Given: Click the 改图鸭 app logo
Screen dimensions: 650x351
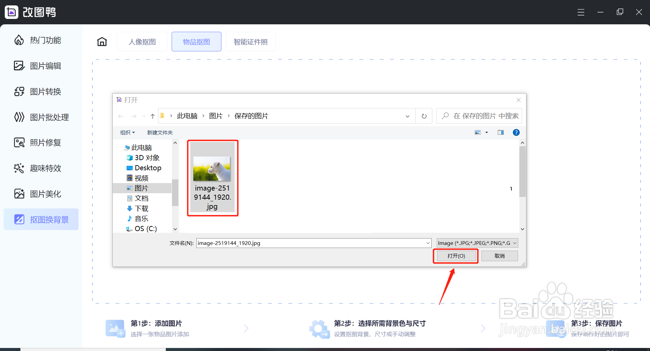Looking at the screenshot, I should coord(12,12).
